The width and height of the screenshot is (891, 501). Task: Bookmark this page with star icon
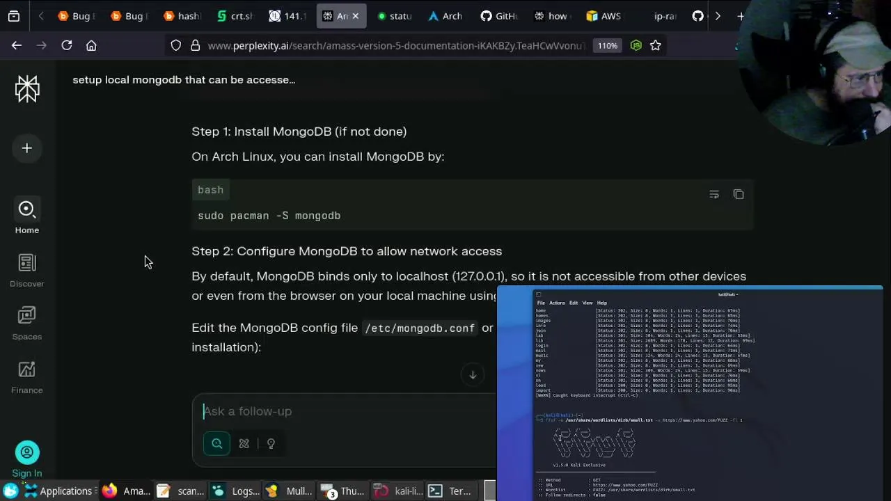[x=656, y=45]
